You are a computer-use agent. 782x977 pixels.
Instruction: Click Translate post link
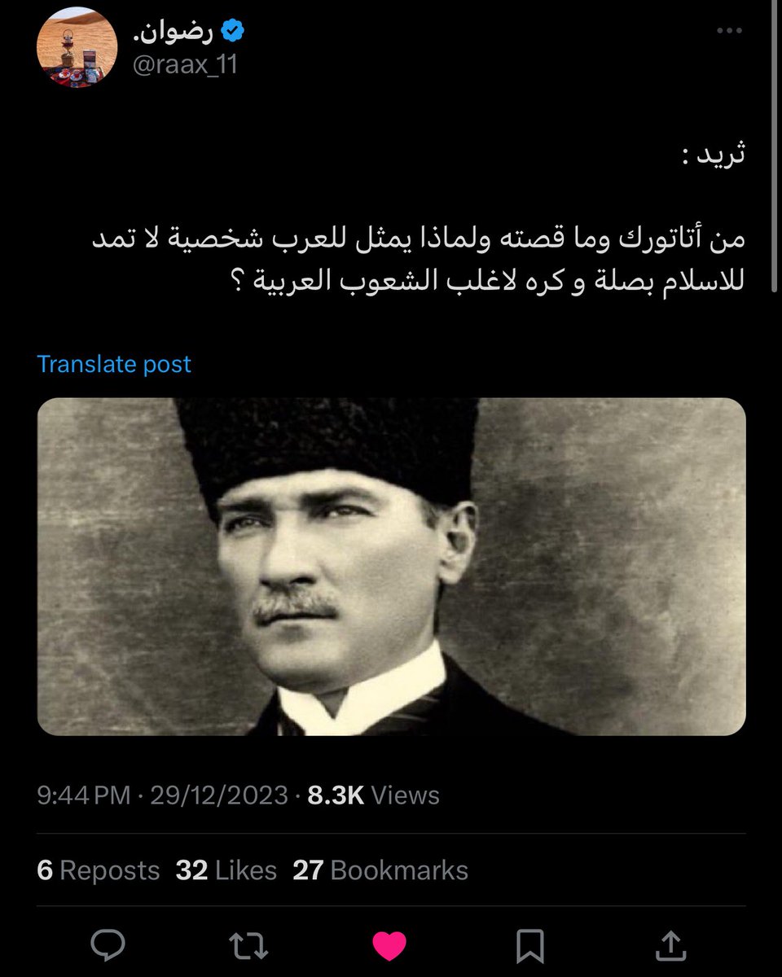[x=114, y=364]
